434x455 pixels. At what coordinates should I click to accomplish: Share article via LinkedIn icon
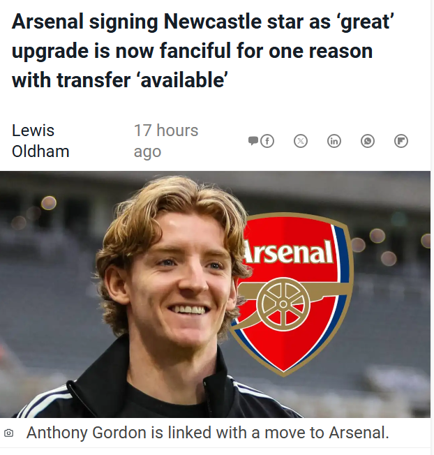click(334, 141)
